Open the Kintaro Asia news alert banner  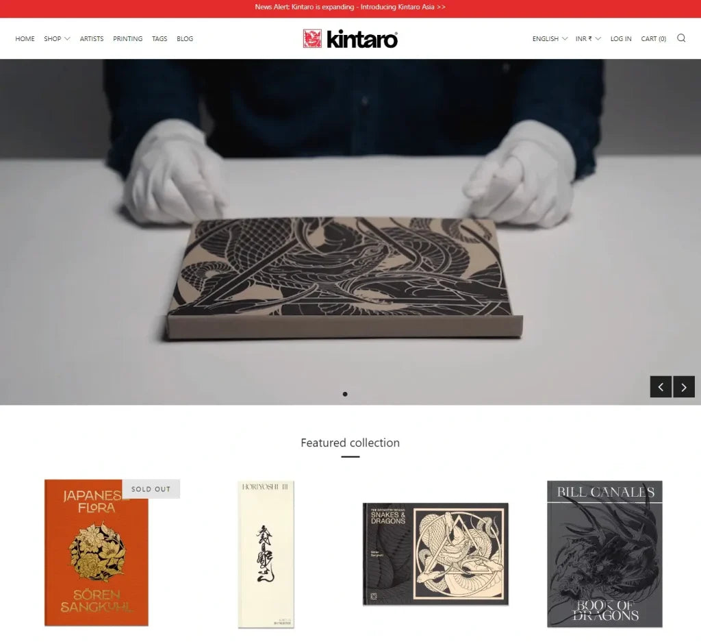[350, 7]
